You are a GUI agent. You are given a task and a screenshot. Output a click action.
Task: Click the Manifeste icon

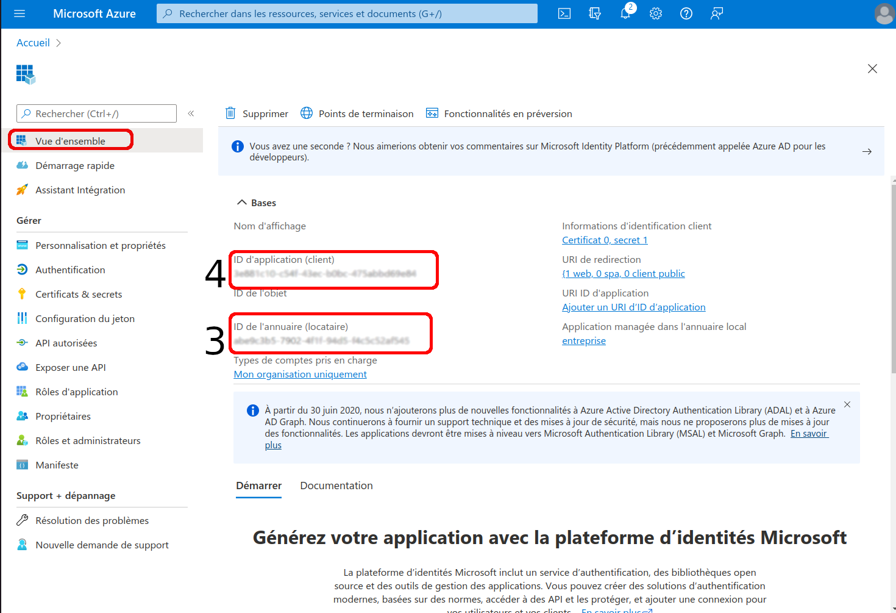[23, 465]
